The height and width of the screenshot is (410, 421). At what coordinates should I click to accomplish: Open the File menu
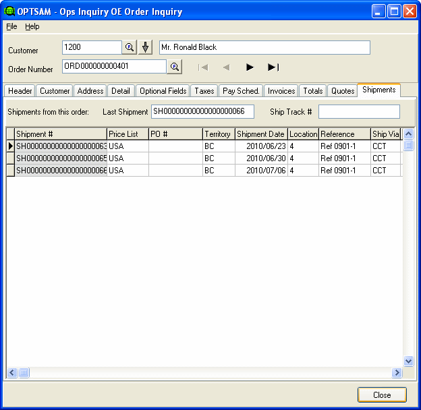(11, 26)
